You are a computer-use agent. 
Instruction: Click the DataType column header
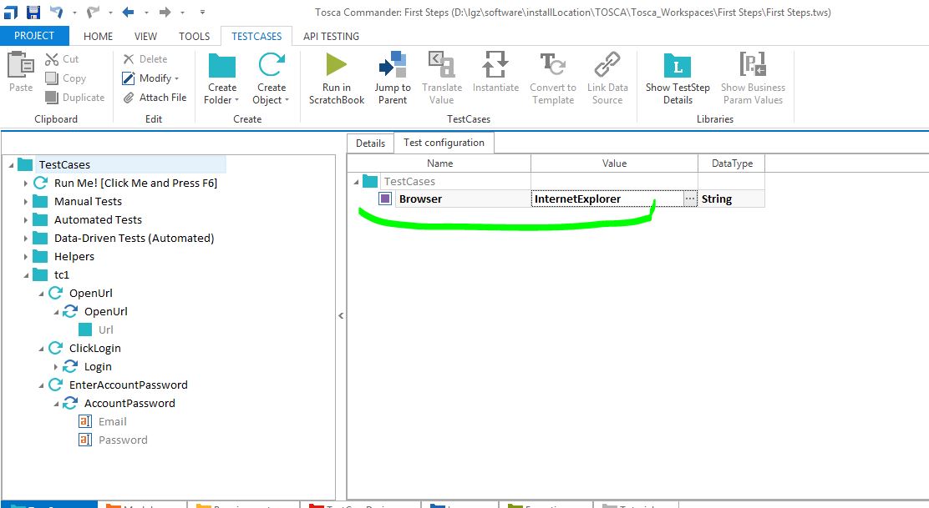[x=732, y=163]
